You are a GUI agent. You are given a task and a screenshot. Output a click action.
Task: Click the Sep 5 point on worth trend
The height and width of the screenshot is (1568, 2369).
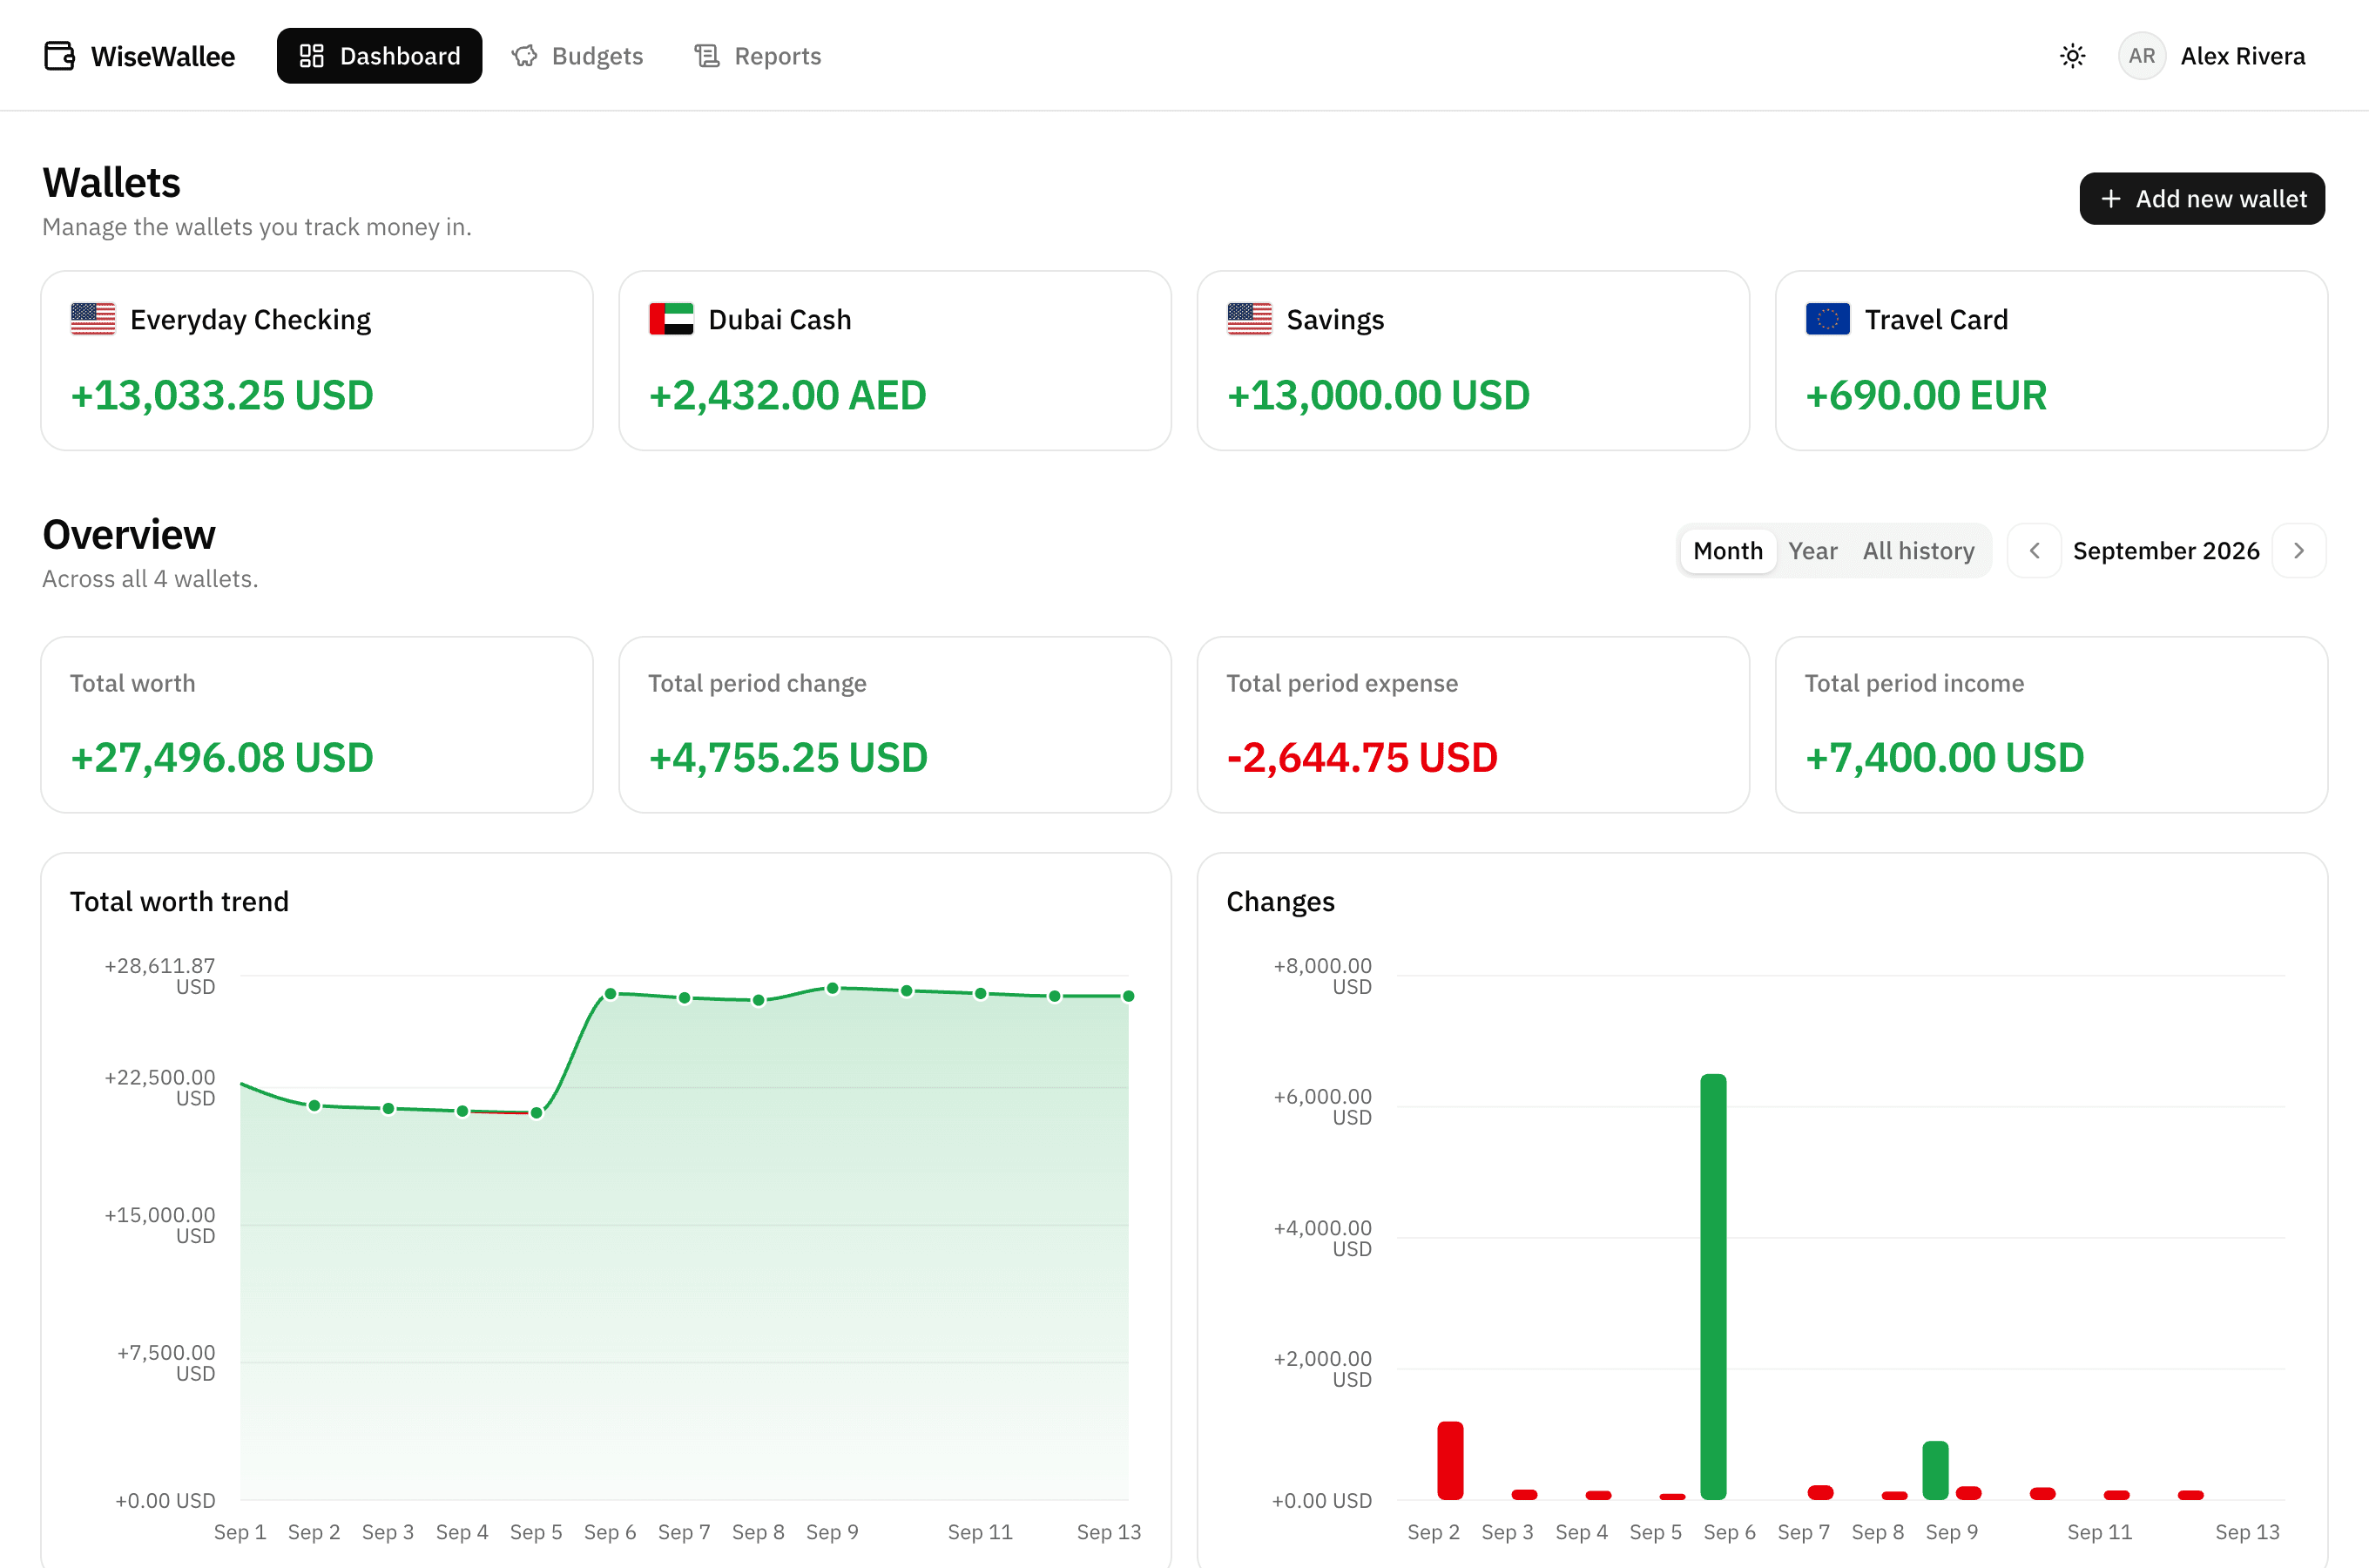click(x=537, y=1113)
